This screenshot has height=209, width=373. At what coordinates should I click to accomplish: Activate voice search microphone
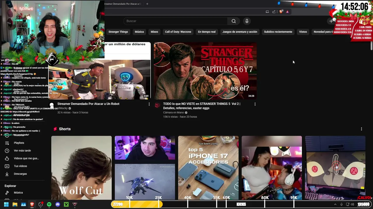247,21
